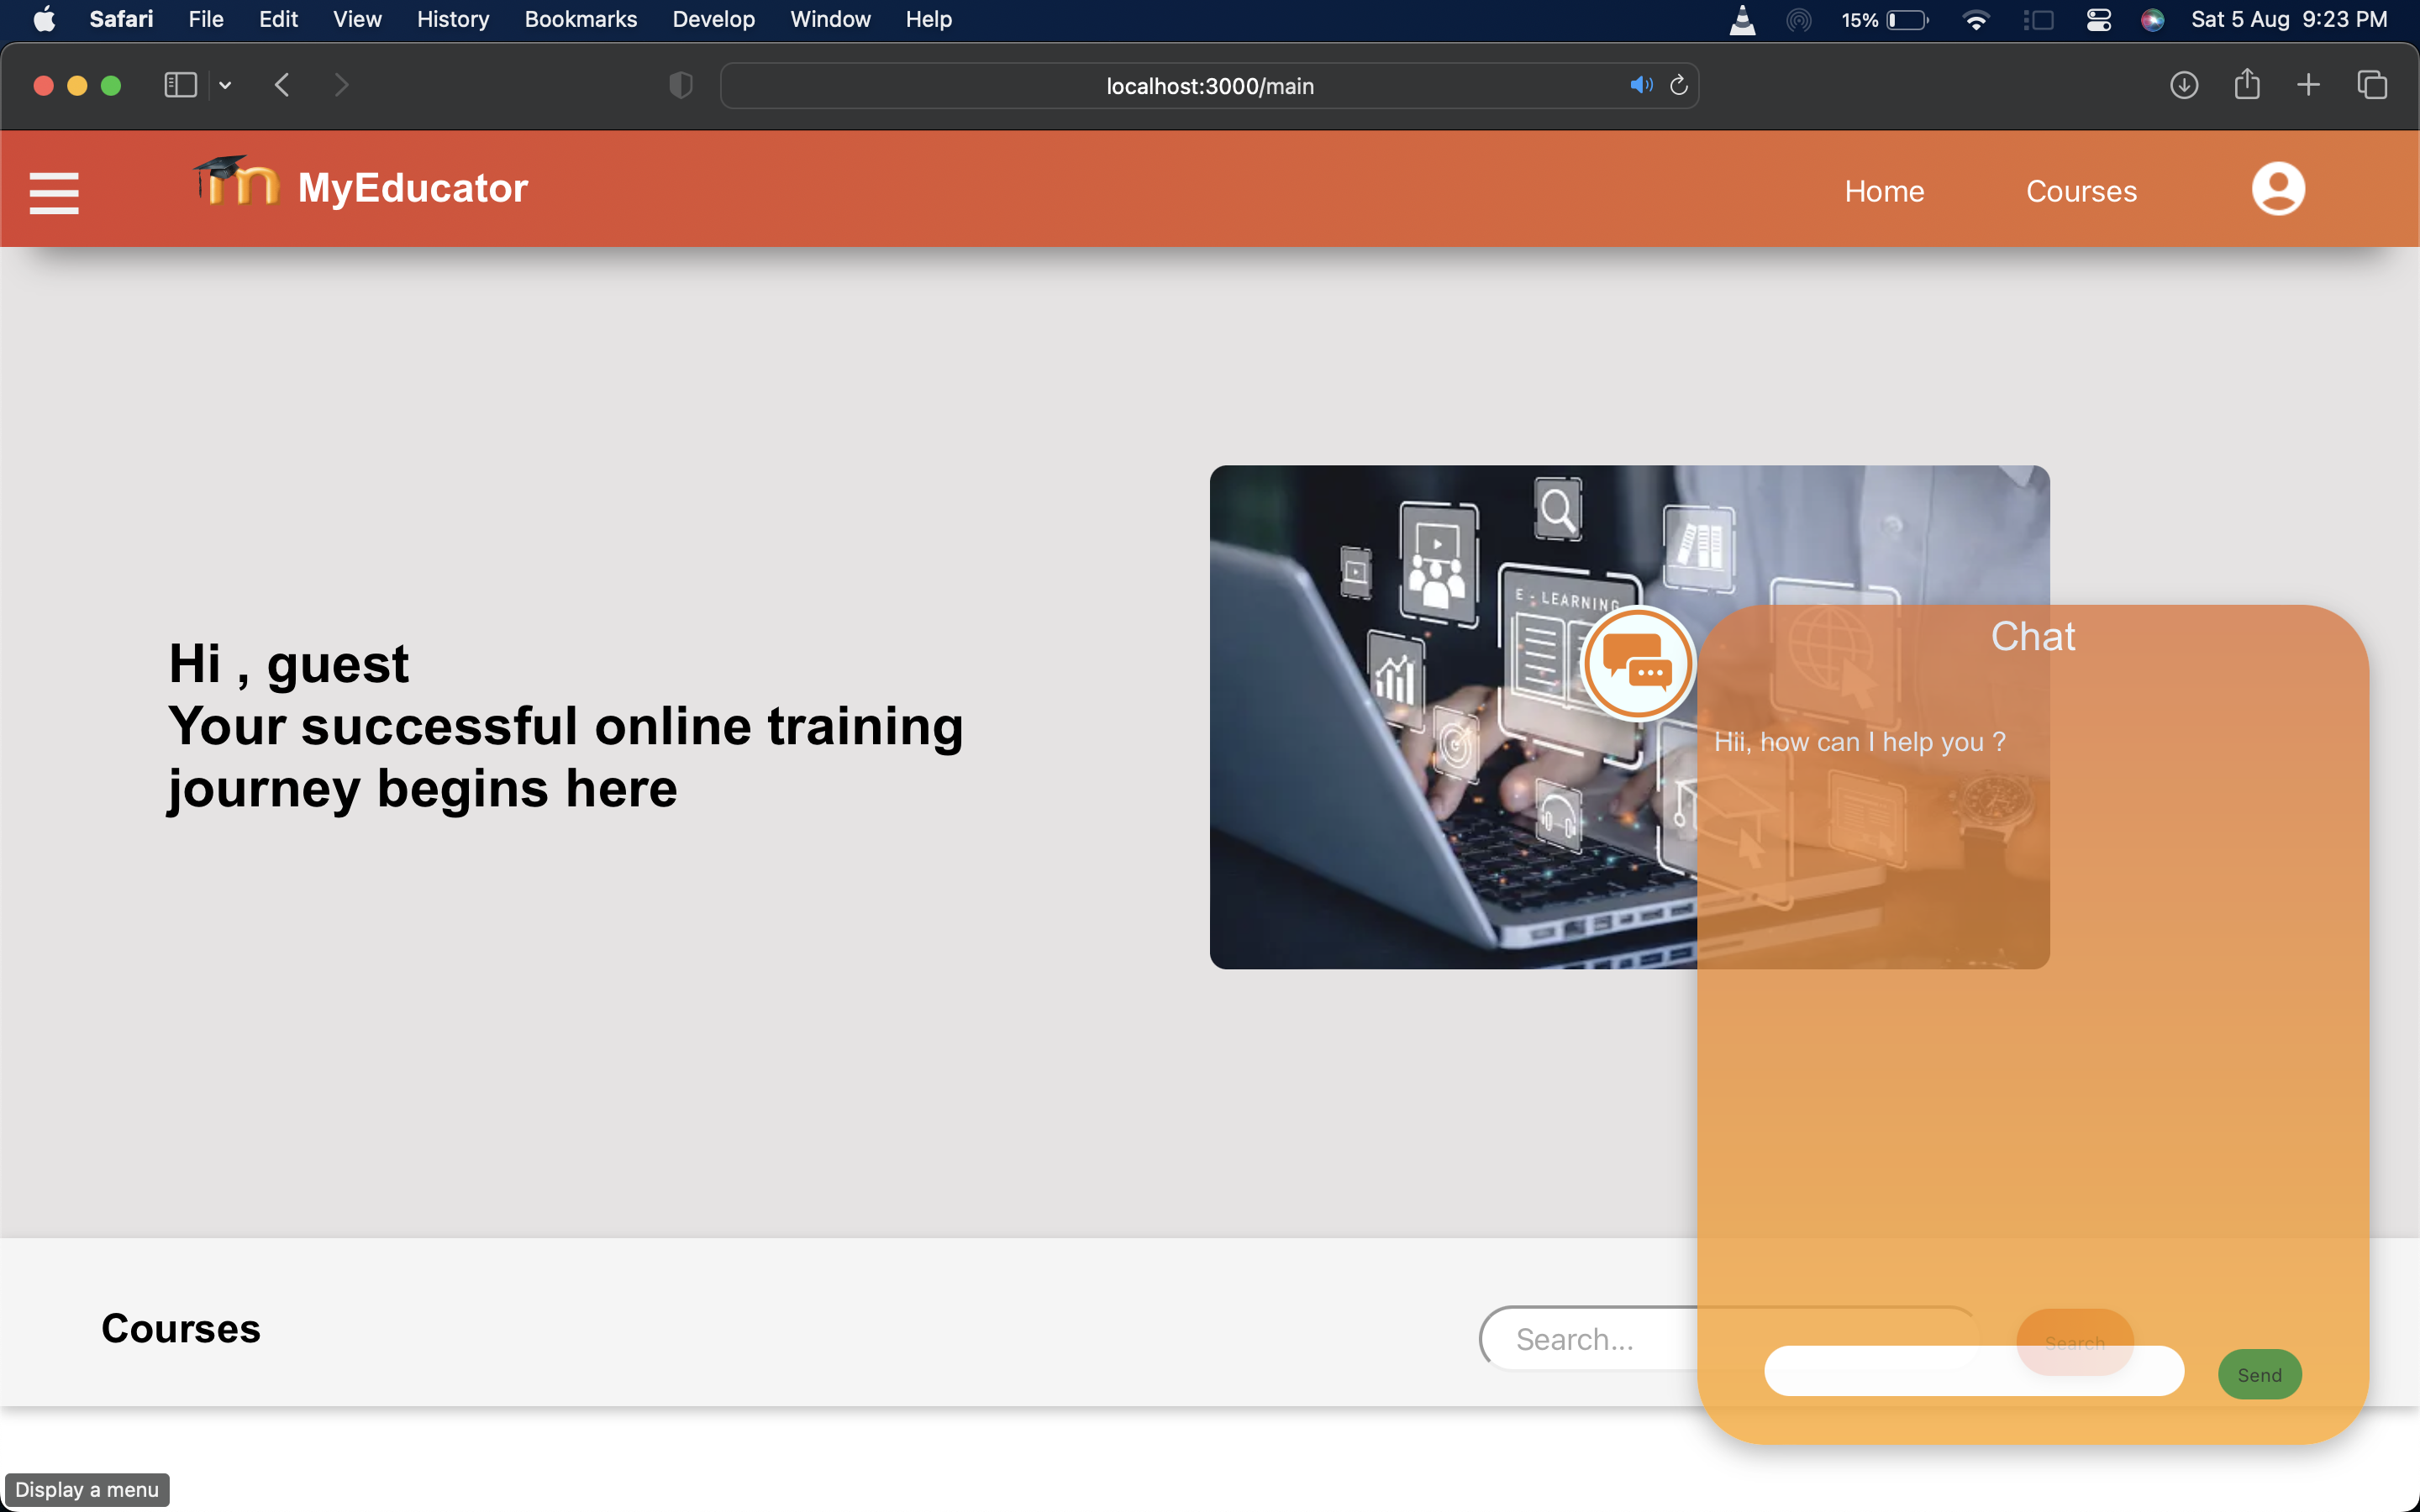Reload the page with the refresh icon

pos(1679,86)
